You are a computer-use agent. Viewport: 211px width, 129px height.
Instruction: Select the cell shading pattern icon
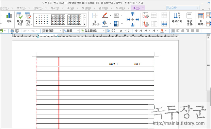pos(116,24)
